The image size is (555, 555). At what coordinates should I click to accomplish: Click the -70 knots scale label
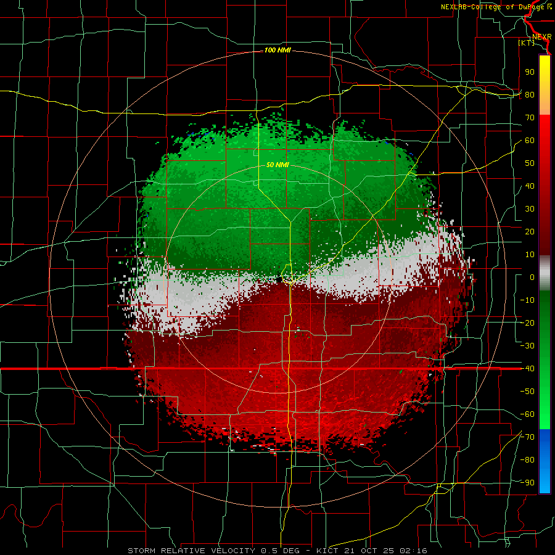pos(527,437)
